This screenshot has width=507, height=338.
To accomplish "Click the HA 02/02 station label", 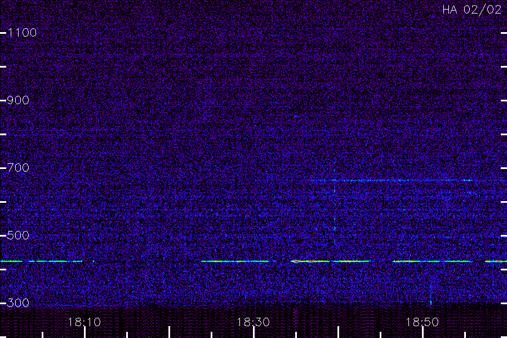I will coord(472,10).
